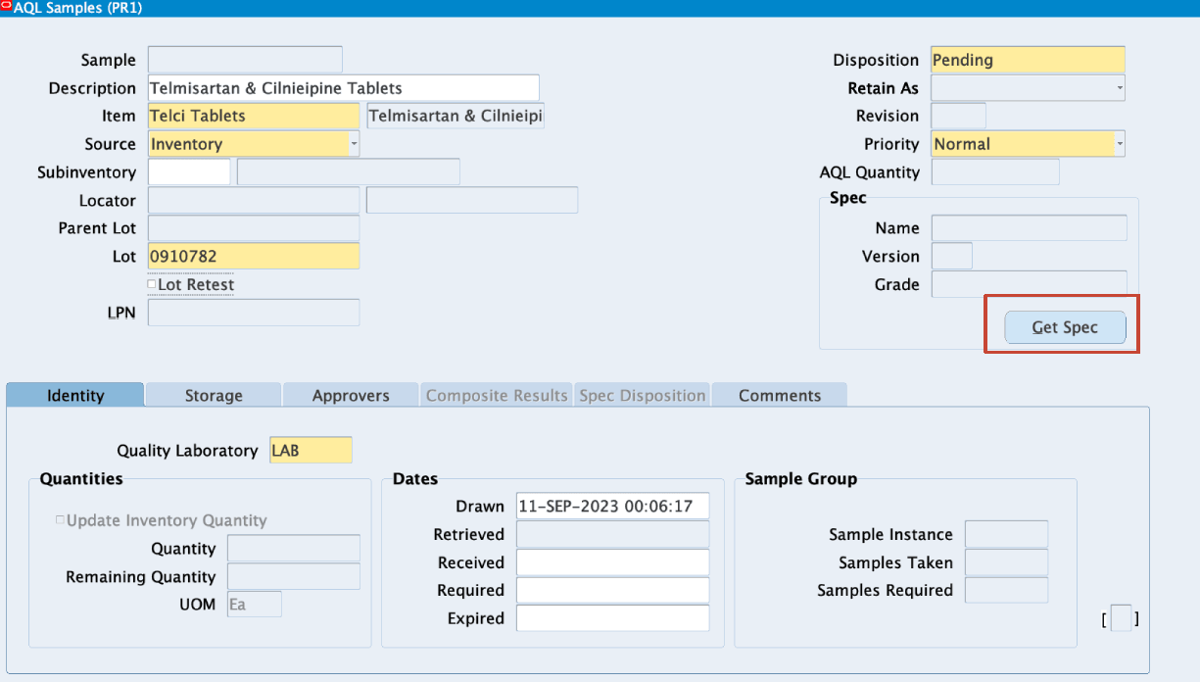This screenshot has height=682, width=1200.
Task: Click the Quality Laboratory field LAB
Action: [311, 450]
